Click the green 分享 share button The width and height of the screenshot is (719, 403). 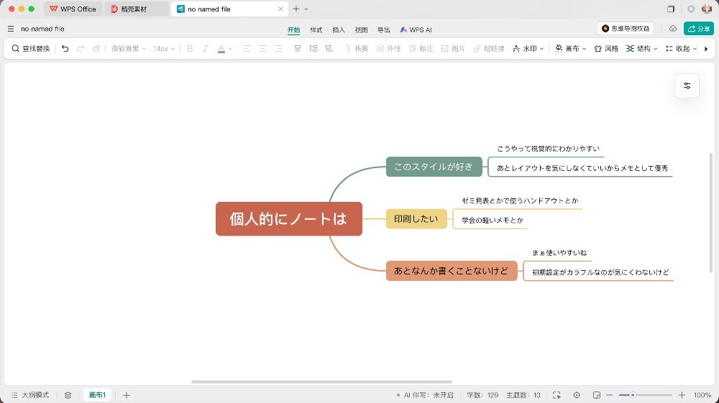tap(699, 29)
